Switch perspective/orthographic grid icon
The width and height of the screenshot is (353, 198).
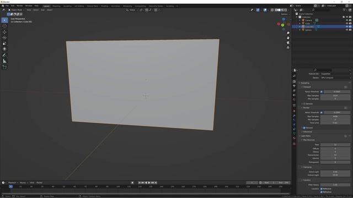tap(288, 48)
